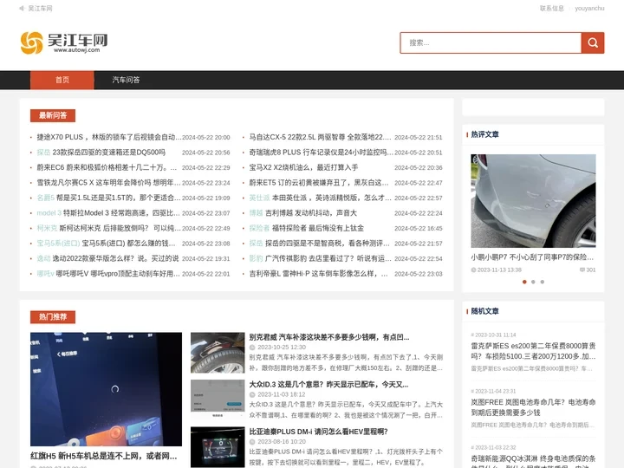
Task: Open the 奇瑞瑞虎8 PLUS 行车记录仪 question
Action: point(321,152)
